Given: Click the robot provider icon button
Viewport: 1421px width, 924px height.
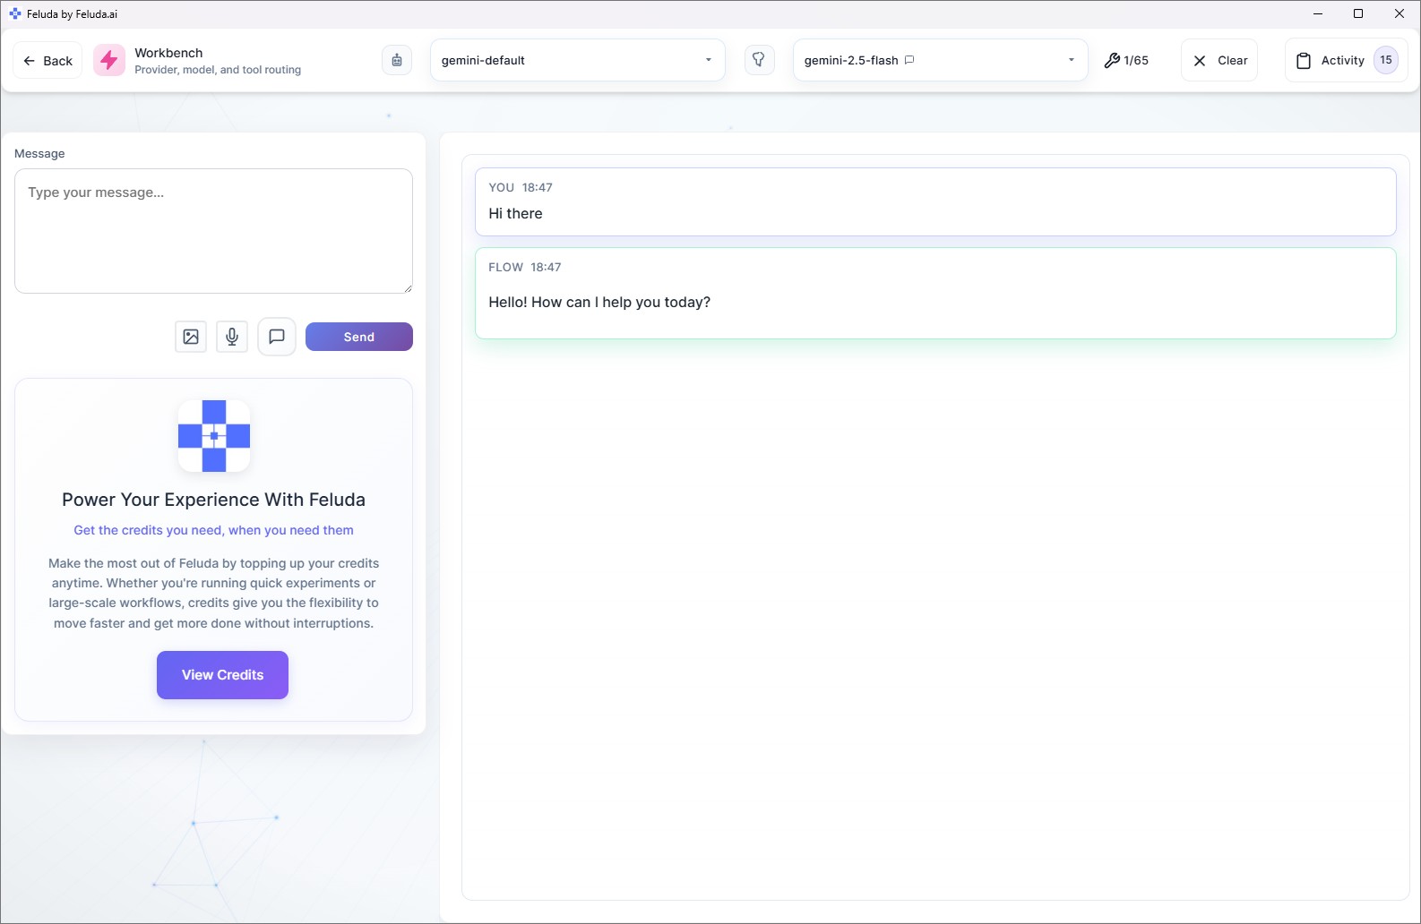Looking at the screenshot, I should click(x=397, y=60).
